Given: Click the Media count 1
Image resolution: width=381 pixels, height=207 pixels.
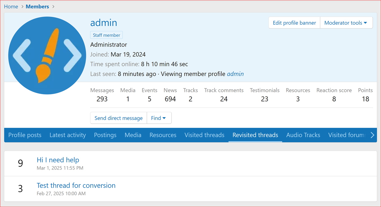Looking at the screenshot, I should click(128, 99).
